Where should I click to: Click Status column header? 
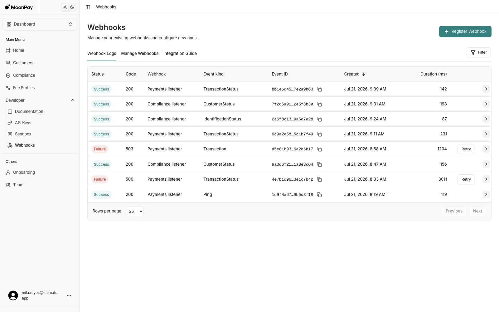coord(97,74)
